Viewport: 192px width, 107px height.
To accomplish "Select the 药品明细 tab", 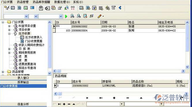I will (x=60, y=76).
